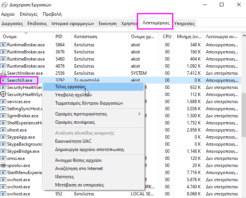Minimize the Task Manager window

[205, 5]
